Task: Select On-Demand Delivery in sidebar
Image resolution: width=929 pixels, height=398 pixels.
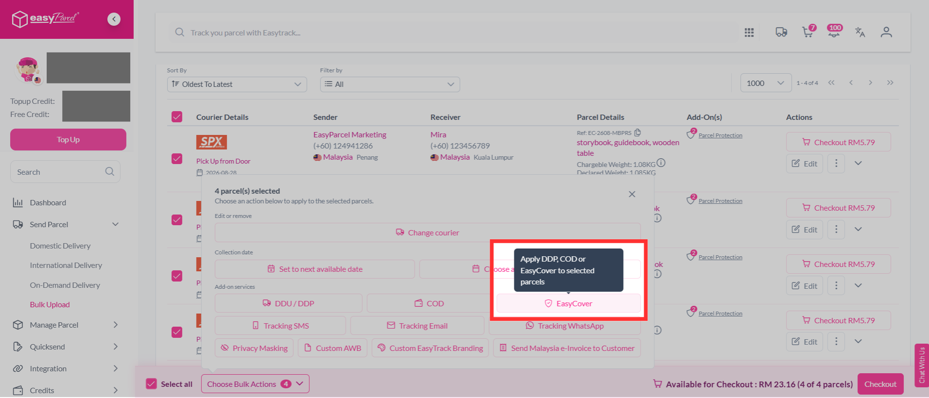Action: pos(65,285)
